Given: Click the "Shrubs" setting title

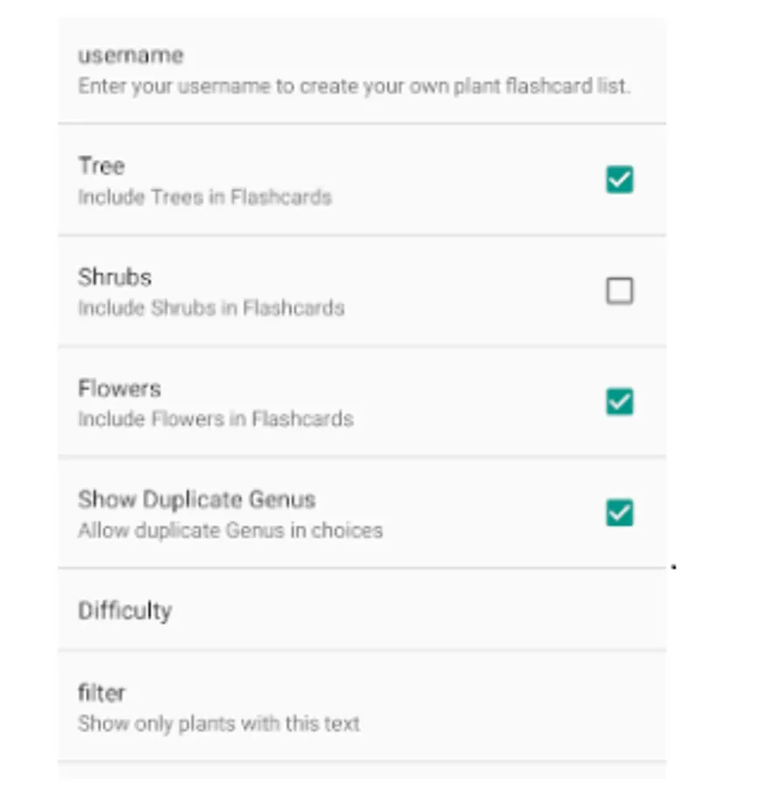Looking at the screenshot, I should (114, 277).
